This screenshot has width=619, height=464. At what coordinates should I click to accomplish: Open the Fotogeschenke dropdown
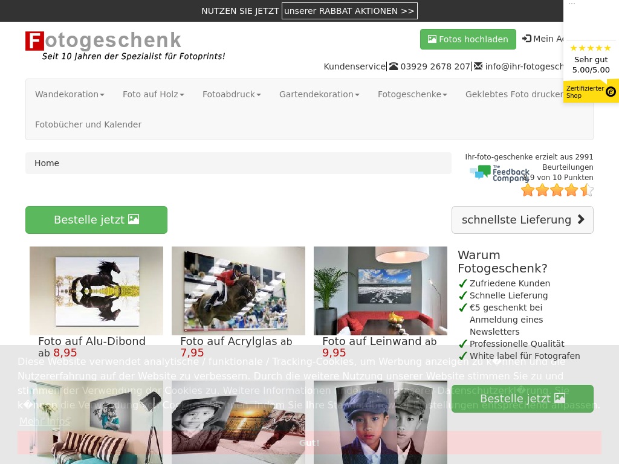coord(412,94)
